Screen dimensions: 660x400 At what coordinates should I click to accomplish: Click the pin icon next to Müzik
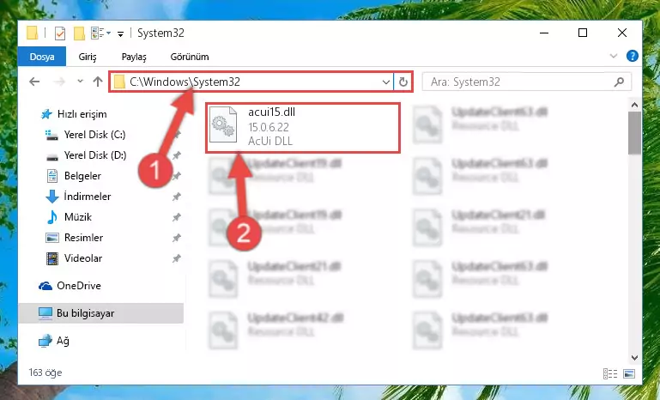pos(176,217)
